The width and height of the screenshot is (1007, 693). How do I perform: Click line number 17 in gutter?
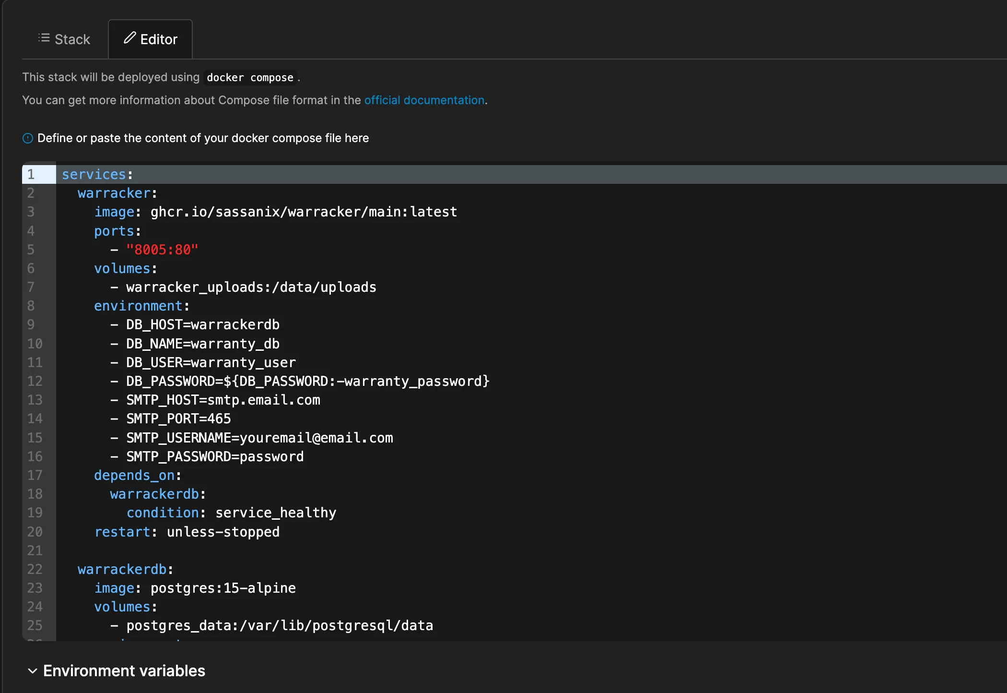35,475
